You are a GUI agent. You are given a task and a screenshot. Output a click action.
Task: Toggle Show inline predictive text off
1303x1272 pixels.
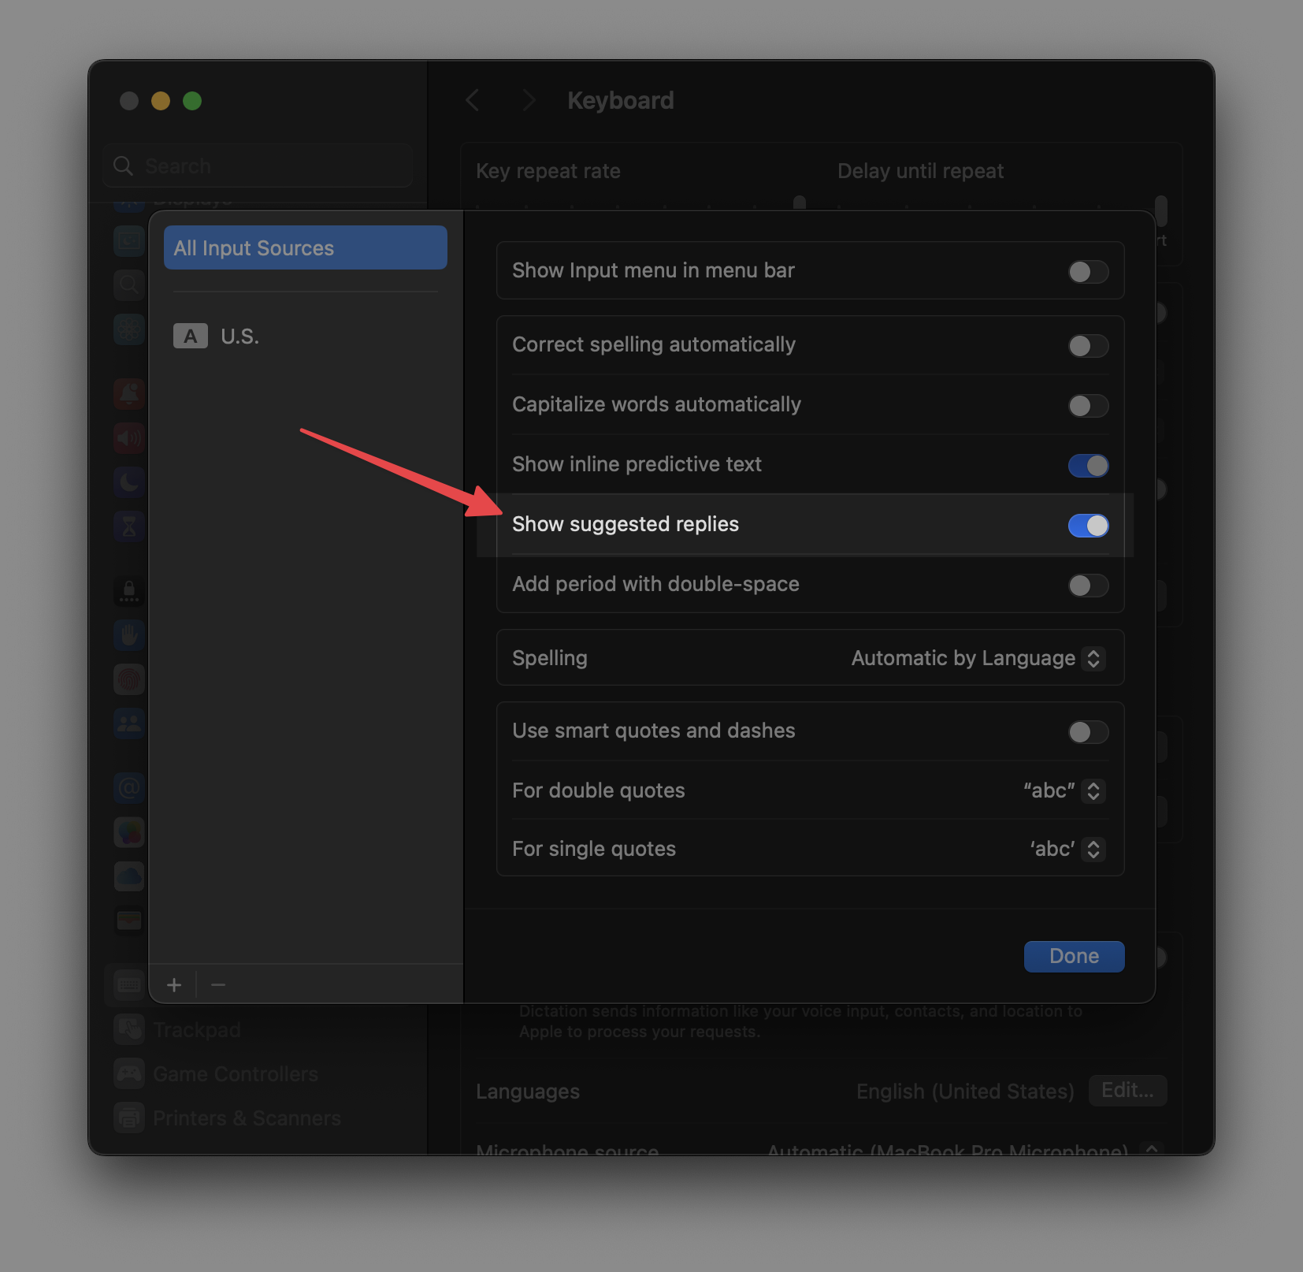[x=1088, y=466]
